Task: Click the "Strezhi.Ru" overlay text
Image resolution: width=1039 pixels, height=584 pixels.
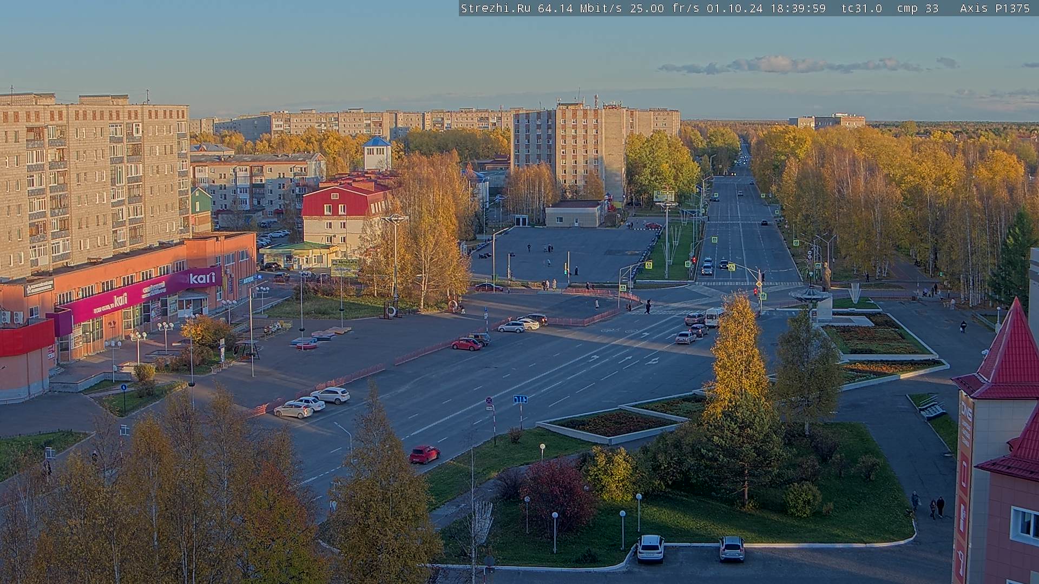Action: pyautogui.click(x=496, y=8)
